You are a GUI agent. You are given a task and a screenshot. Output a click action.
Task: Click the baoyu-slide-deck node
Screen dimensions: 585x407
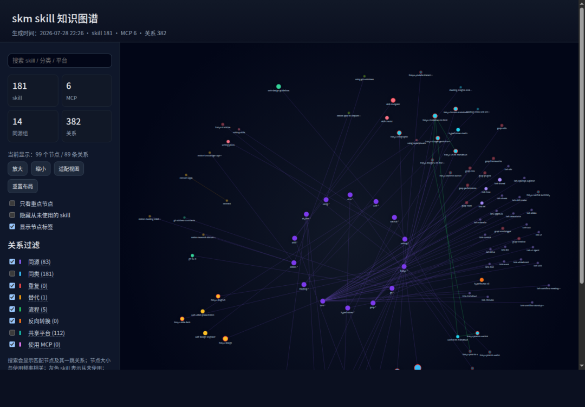182,319
